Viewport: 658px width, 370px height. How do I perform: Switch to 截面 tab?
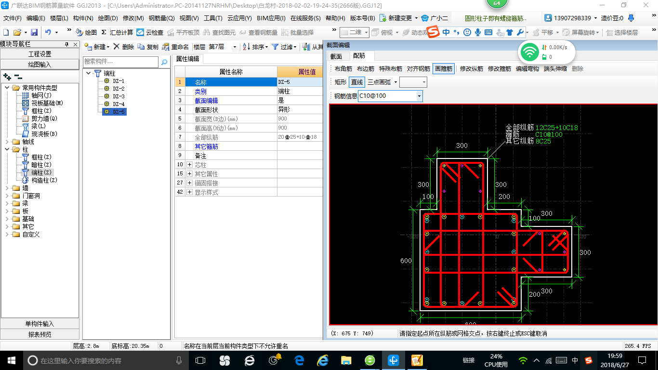click(336, 56)
